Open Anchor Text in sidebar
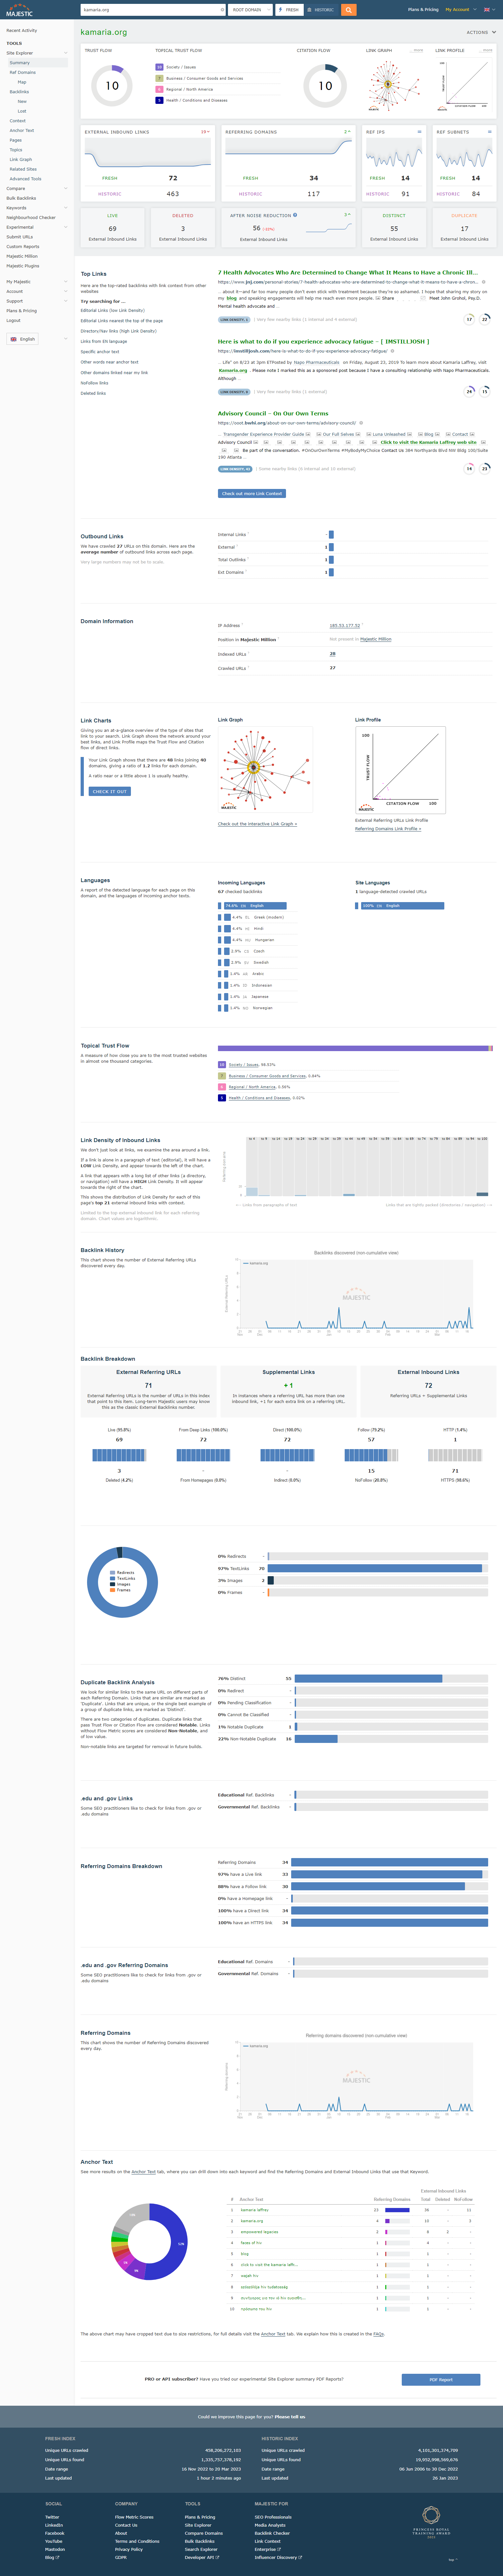This screenshot has height=2576, width=503. click(22, 130)
